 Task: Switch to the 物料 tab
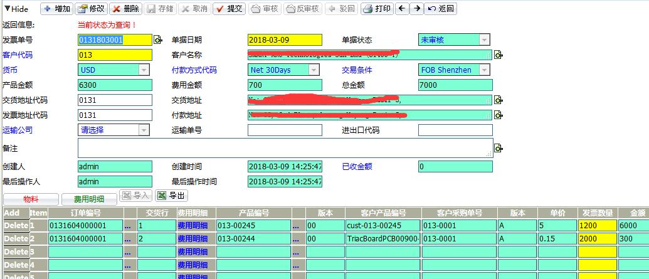(x=31, y=199)
